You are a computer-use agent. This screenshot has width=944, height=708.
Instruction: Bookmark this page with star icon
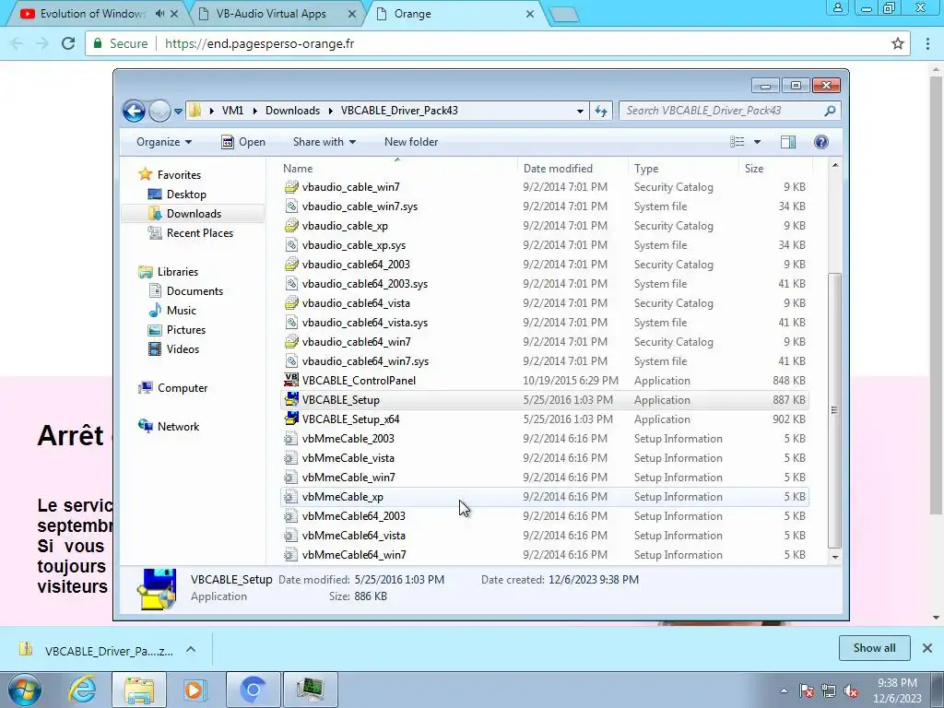point(898,43)
